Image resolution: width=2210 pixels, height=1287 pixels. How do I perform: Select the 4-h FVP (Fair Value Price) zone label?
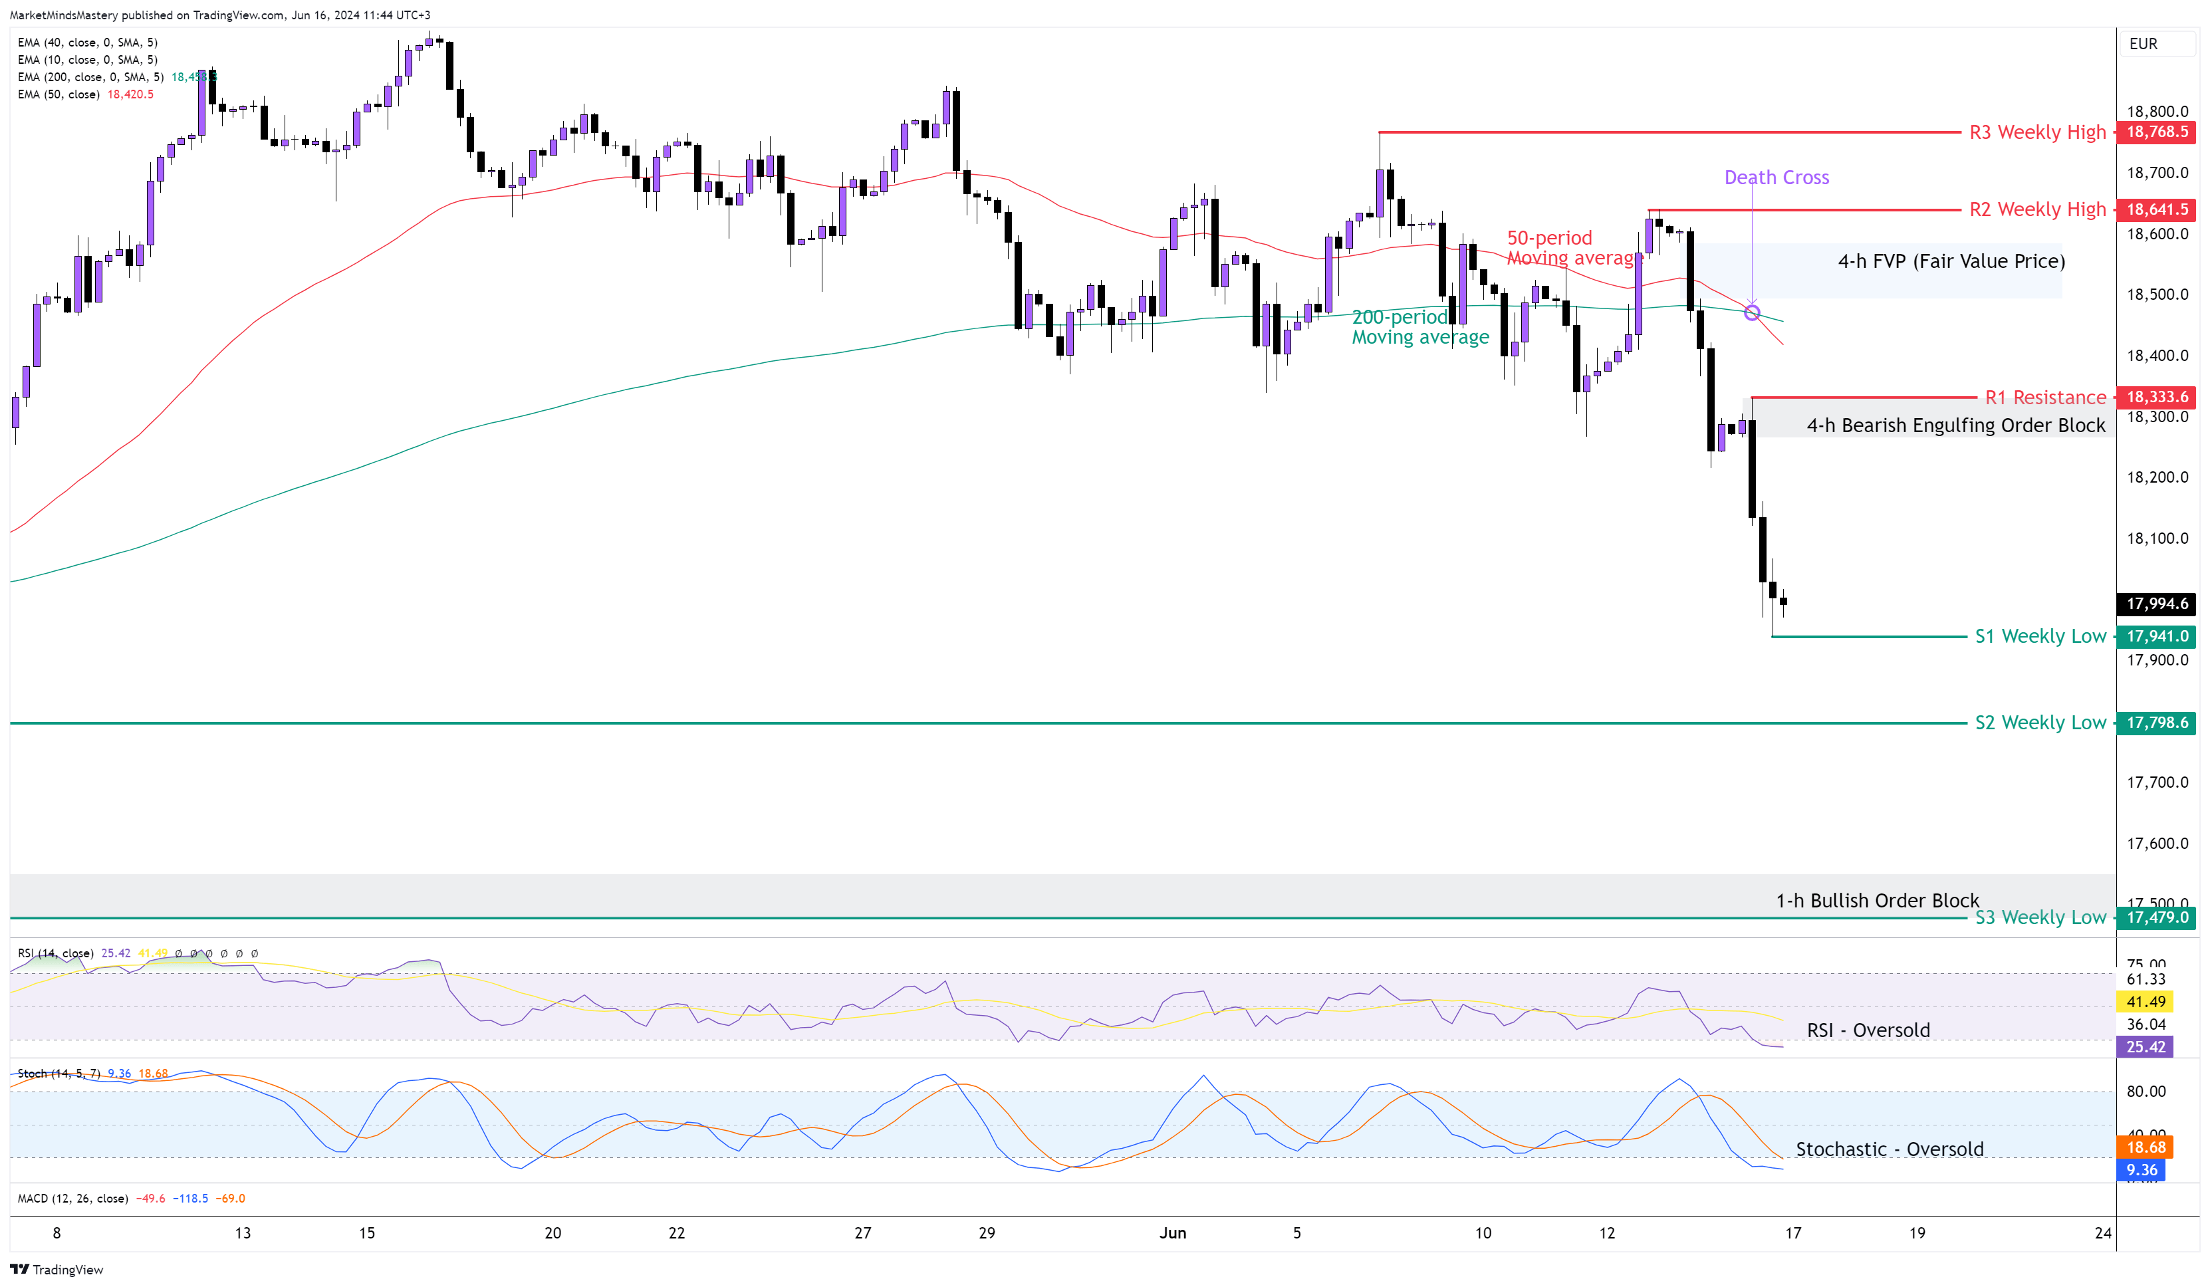1951,261
